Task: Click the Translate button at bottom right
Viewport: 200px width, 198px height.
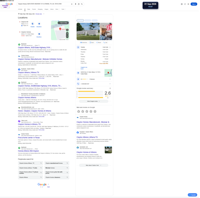Action: [x=192, y=195]
